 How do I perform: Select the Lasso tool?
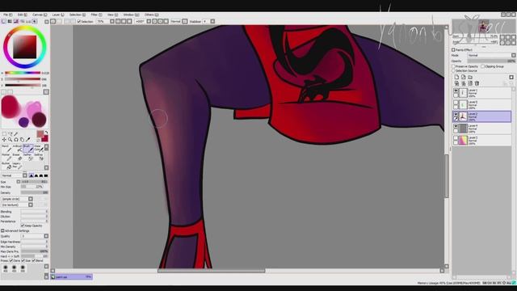point(11,134)
